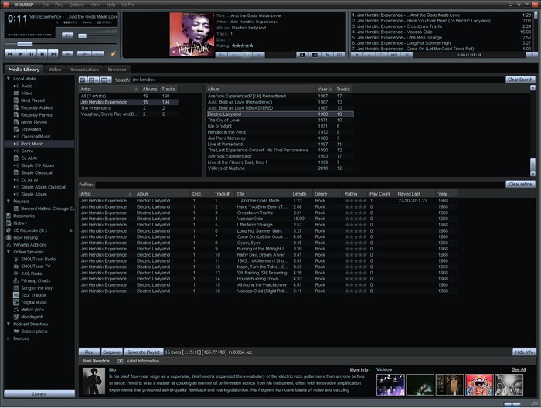Click the playlist list options button
541x408 pixels.
(407, 55)
